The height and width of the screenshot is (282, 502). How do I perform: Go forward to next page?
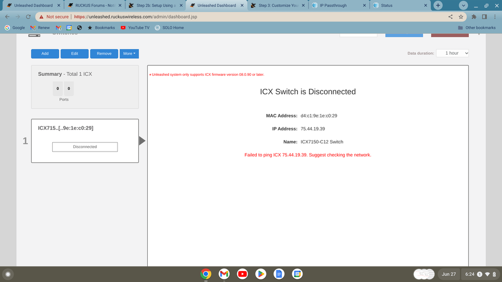pyautogui.click(x=18, y=17)
